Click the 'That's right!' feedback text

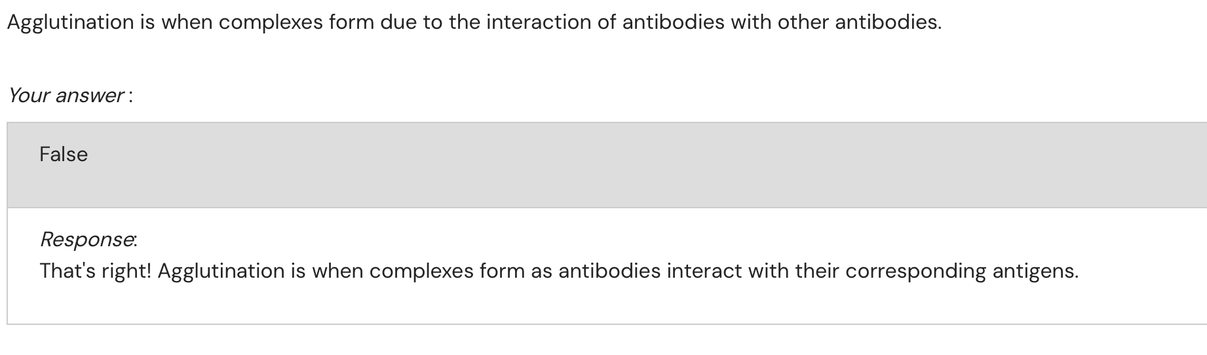pyautogui.click(x=95, y=271)
